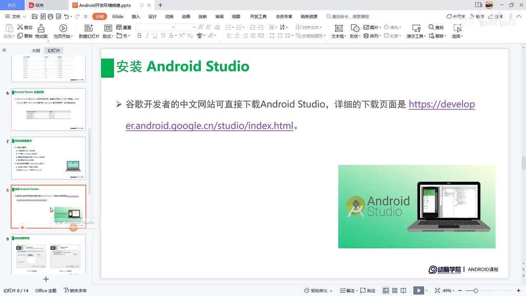
Task: Click the Home (首页) tab
Action: click(x=12, y=5)
